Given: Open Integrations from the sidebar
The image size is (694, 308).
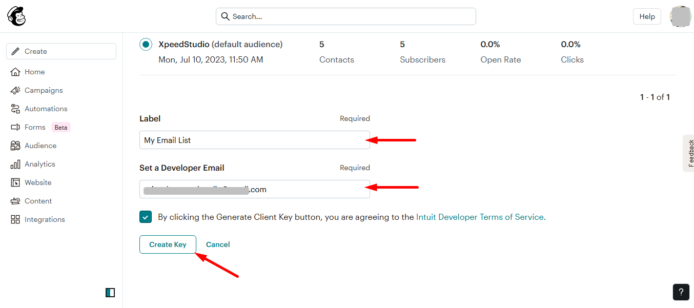Looking at the screenshot, I should click(45, 219).
